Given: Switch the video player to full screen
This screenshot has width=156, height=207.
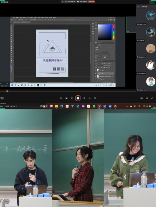Looking at the screenshot, I should coord(152,98).
